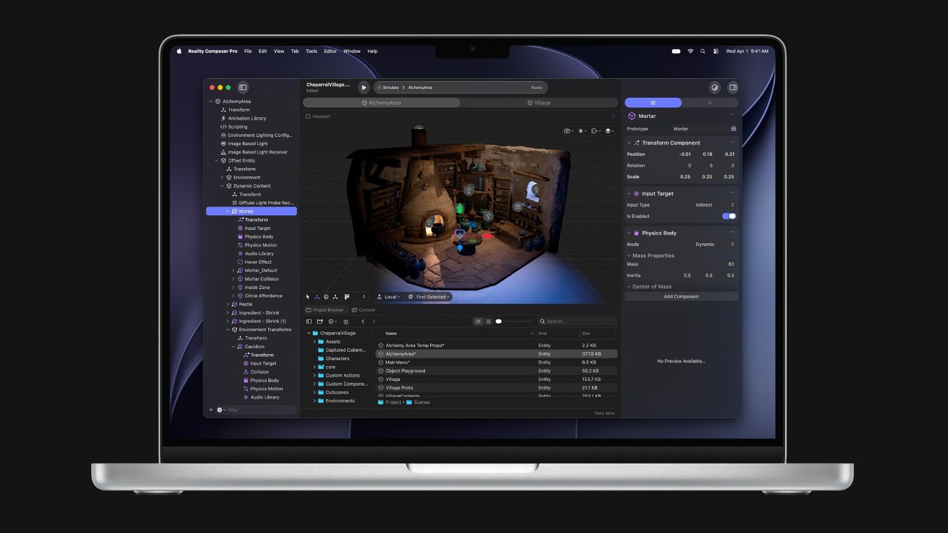Open the Transform Component more options menu
The image size is (948, 533).
[733, 142]
